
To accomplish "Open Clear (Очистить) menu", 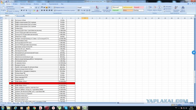I will pyautogui.click(x=168, y=11).
